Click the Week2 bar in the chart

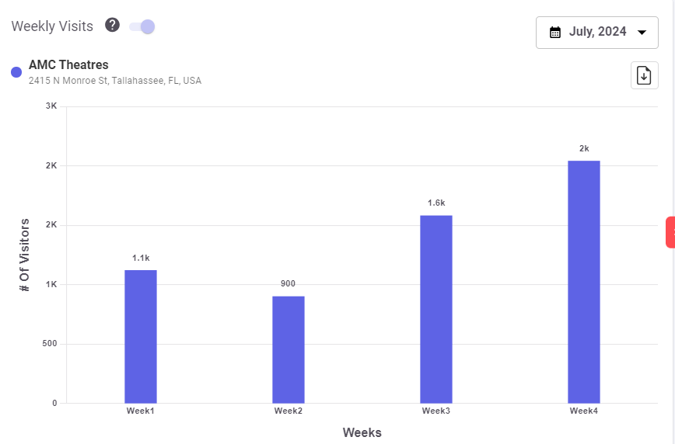(x=289, y=349)
